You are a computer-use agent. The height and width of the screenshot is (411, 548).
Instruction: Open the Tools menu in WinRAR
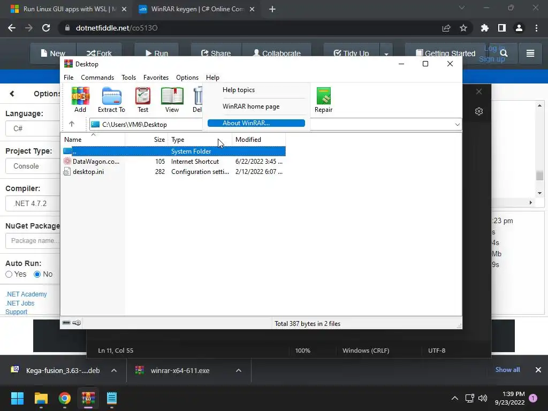tap(128, 78)
